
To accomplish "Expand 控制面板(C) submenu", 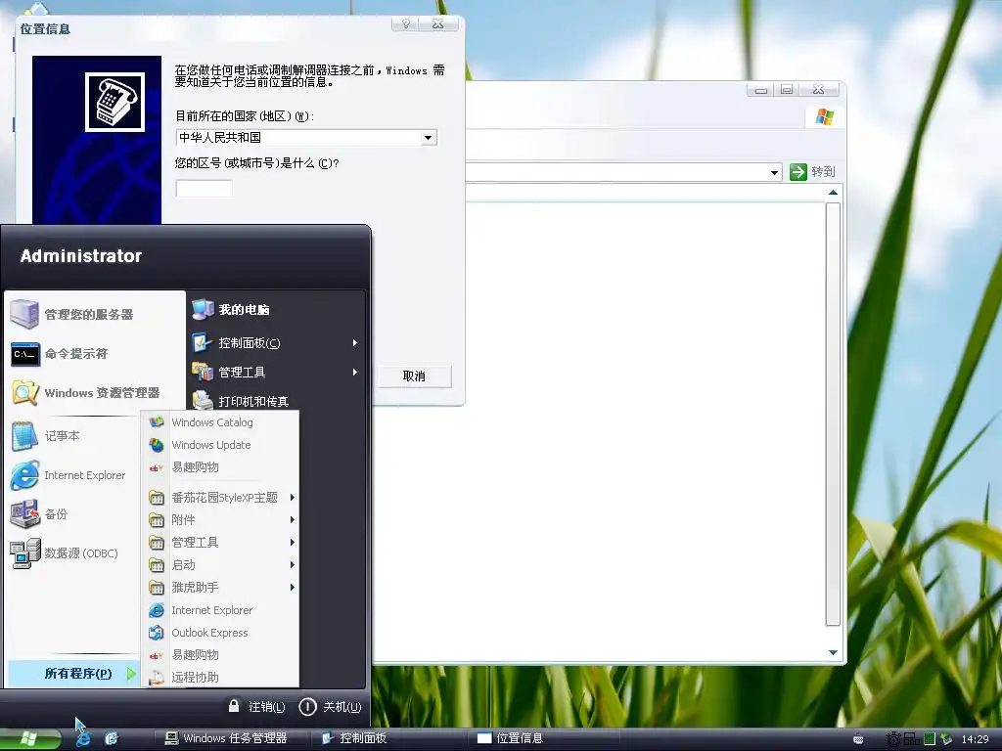I will coord(355,343).
